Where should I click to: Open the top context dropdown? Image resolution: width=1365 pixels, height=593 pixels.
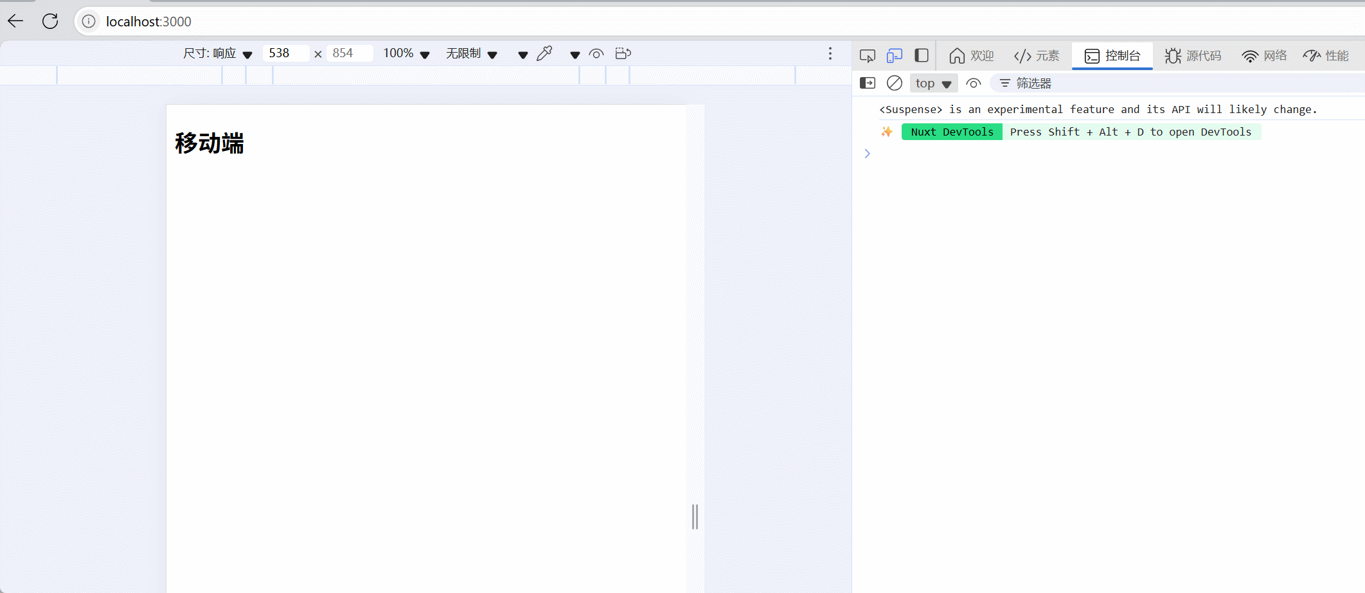(933, 83)
